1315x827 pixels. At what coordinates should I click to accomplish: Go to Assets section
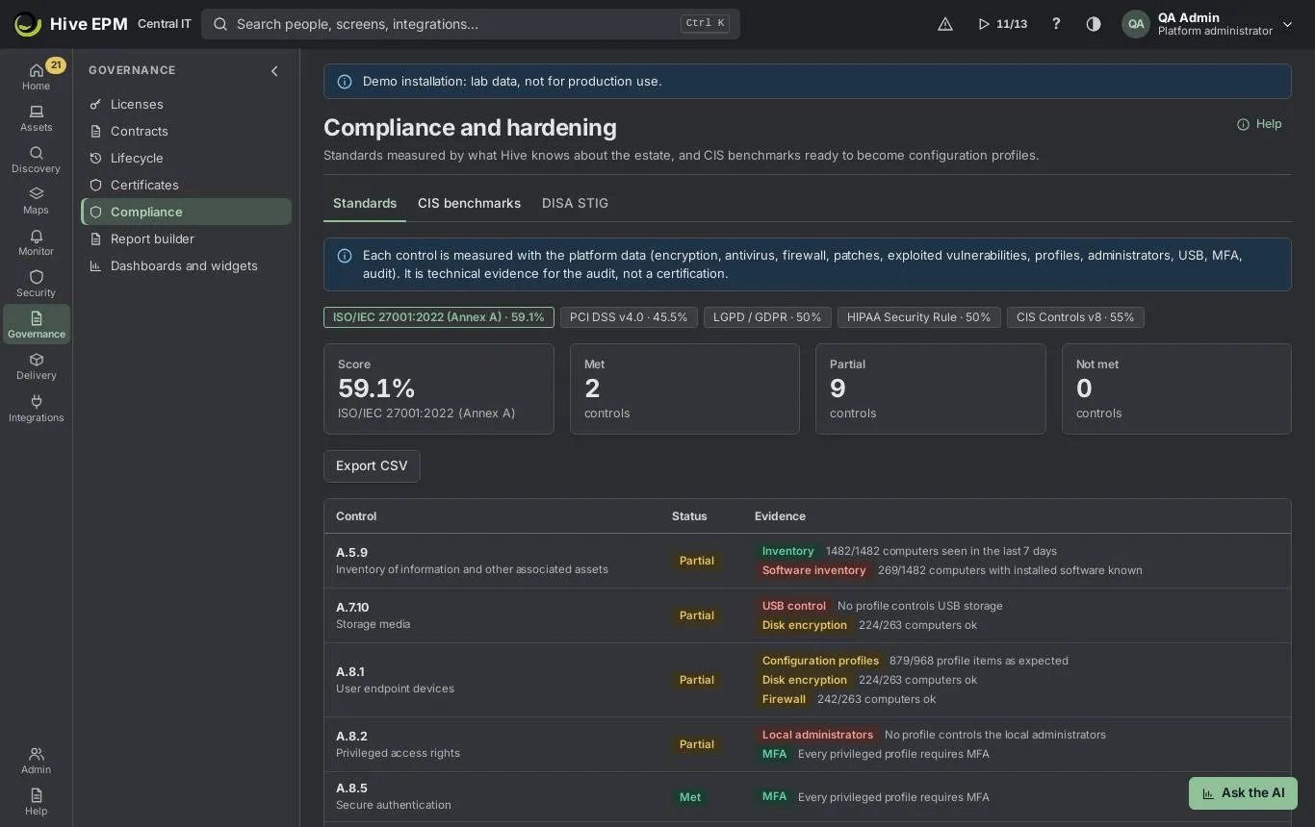(x=36, y=118)
